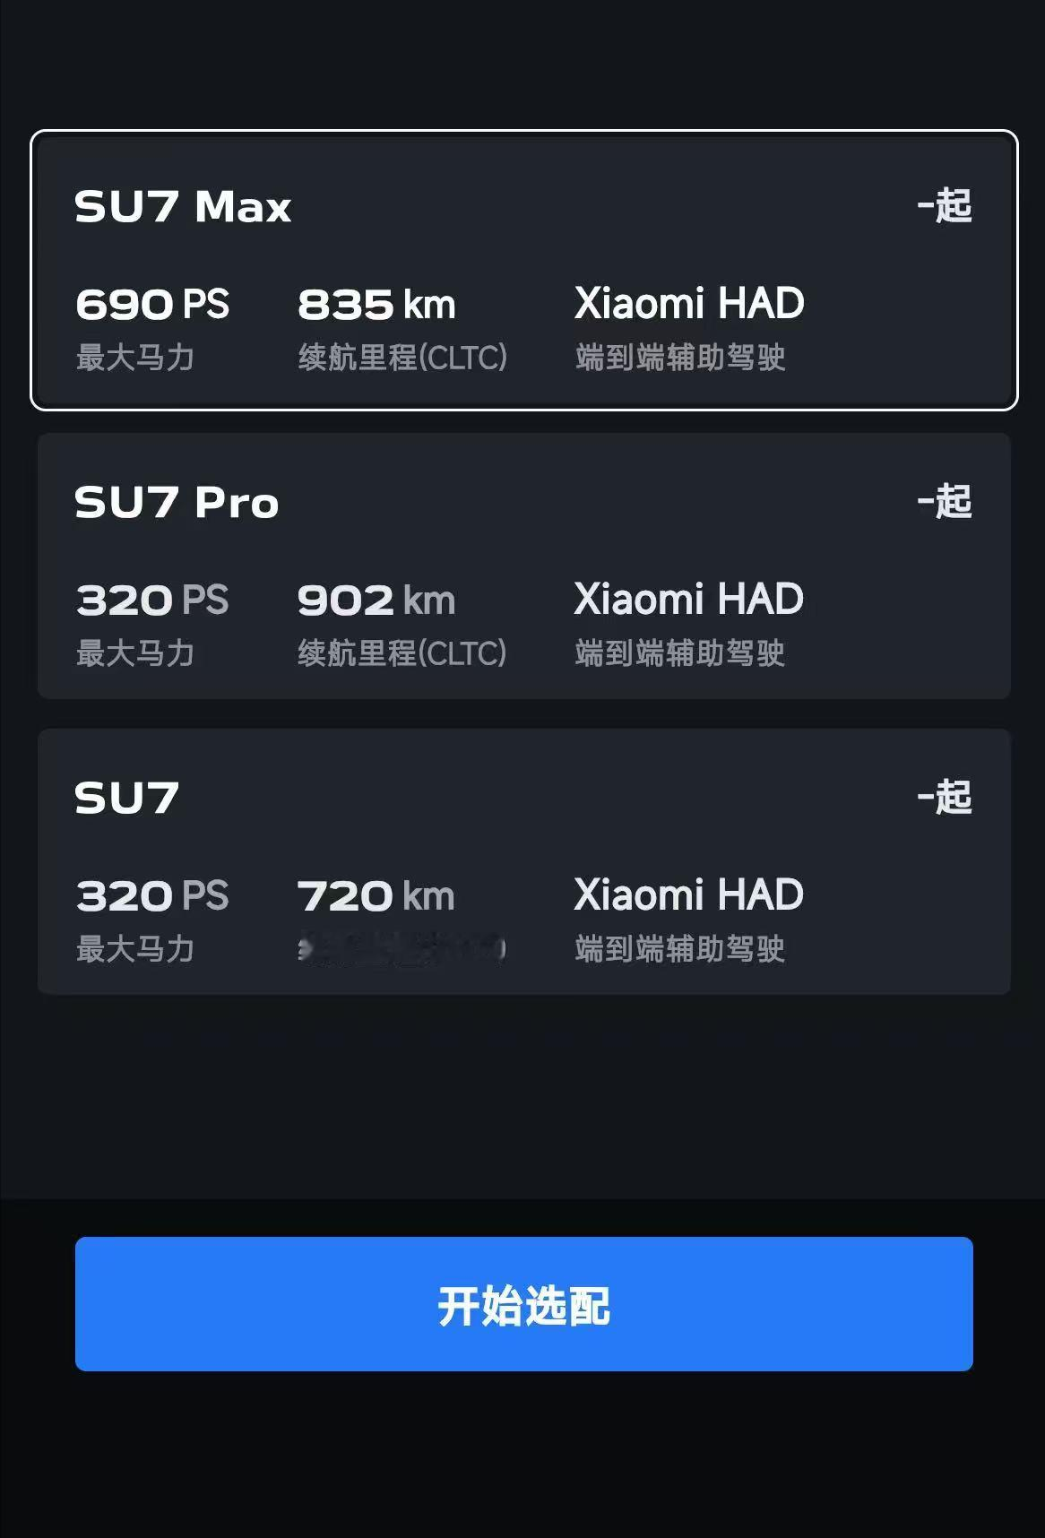
Task: Click Xiaomi HAD on SU7 Pro card
Action: [688, 600]
